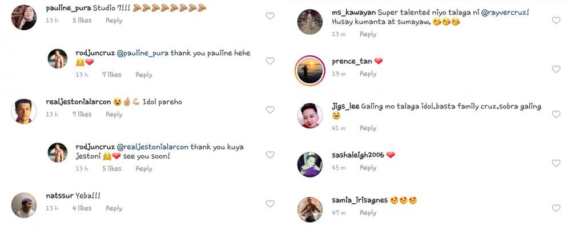571x230 pixels.
Task: Like ms_kawayan's comment with heart icon
Action: tap(556, 21)
